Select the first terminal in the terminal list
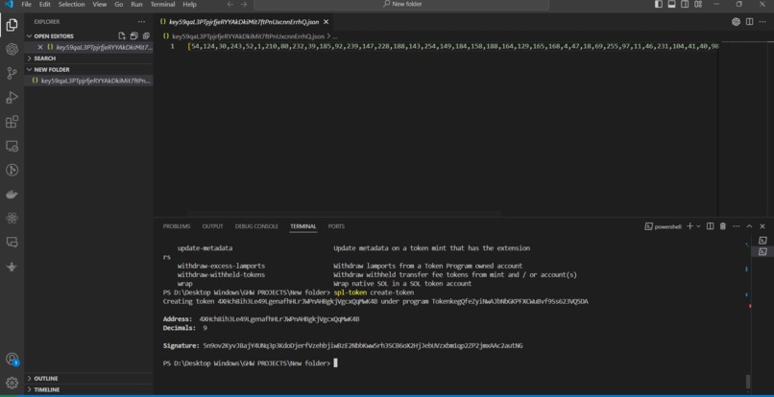The width and height of the screenshot is (774, 397). [x=762, y=241]
